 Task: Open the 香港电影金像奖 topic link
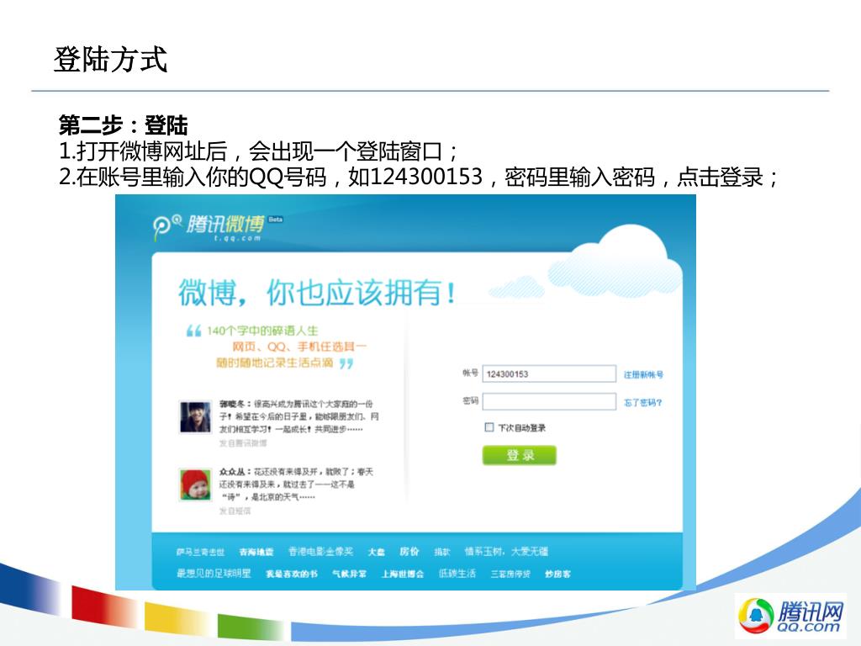(x=320, y=551)
